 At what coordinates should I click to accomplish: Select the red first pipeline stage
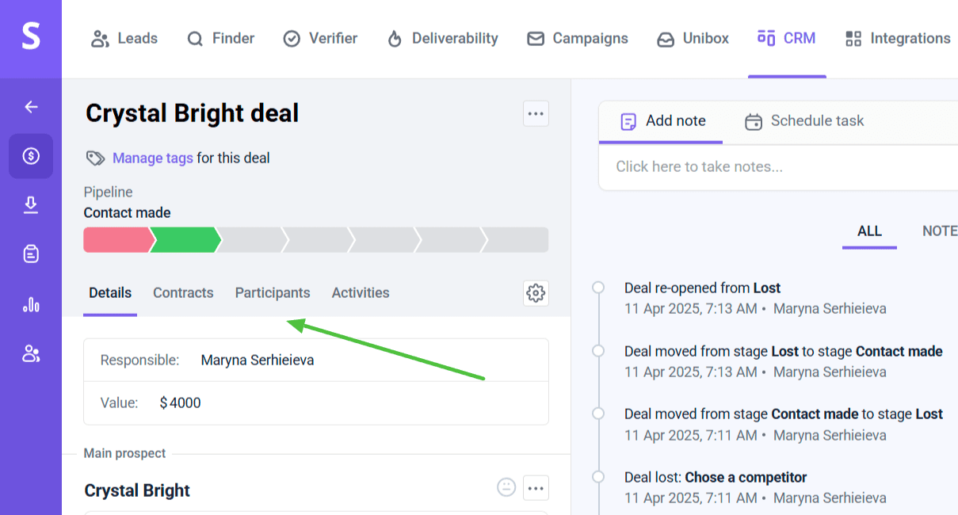tap(116, 240)
